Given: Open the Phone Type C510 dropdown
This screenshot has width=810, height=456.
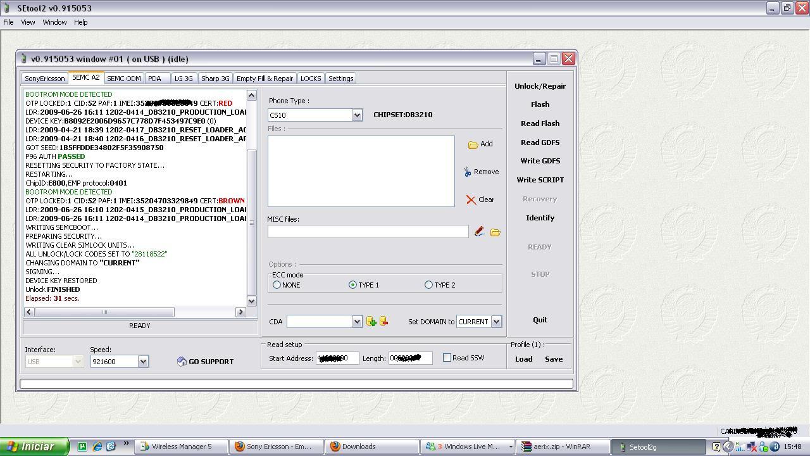Looking at the screenshot, I should pos(357,115).
